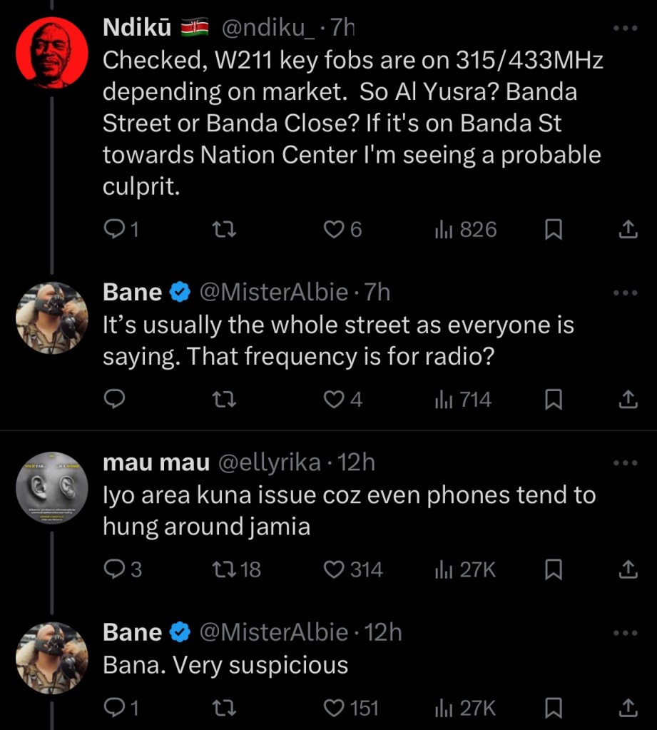The width and height of the screenshot is (657, 730).
Task: Open Ndikū's profile picture
Action: click(x=51, y=51)
